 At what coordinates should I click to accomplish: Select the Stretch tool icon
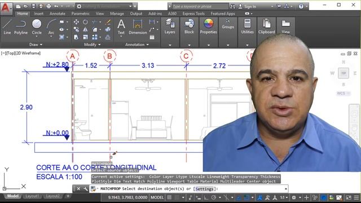coord(76,37)
